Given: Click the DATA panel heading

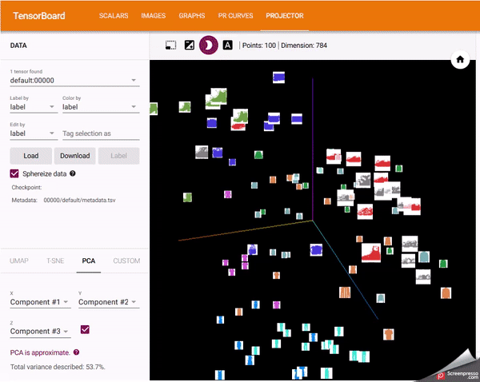Looking at the screenshot, I should click(18, 46).
